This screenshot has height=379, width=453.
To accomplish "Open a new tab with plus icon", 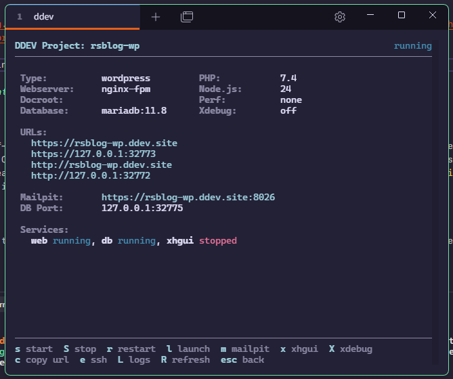I will tap(156, 17).
